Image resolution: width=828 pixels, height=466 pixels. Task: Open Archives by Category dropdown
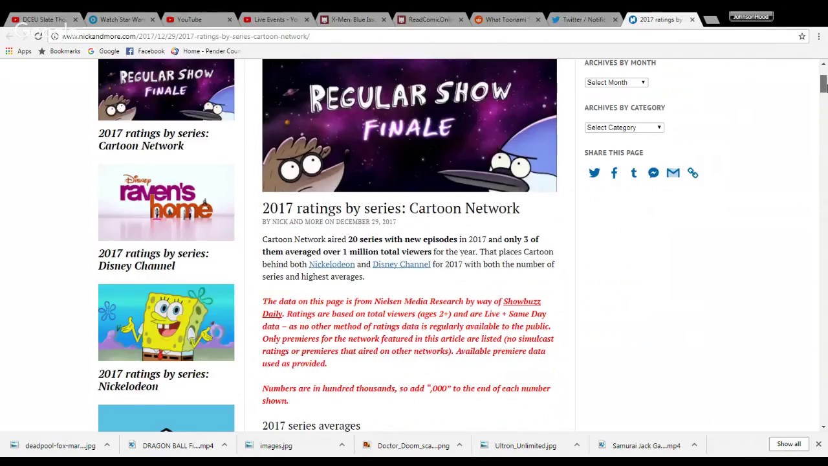pyautogui.click(x=624, y=128)
